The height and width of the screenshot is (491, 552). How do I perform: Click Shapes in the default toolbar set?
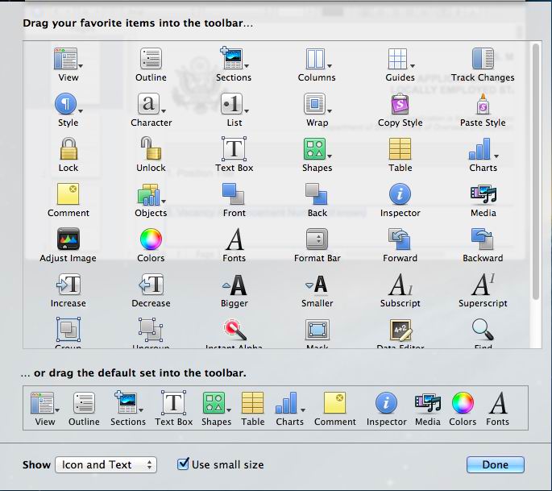pyautogui.click(x=216, y=409)
